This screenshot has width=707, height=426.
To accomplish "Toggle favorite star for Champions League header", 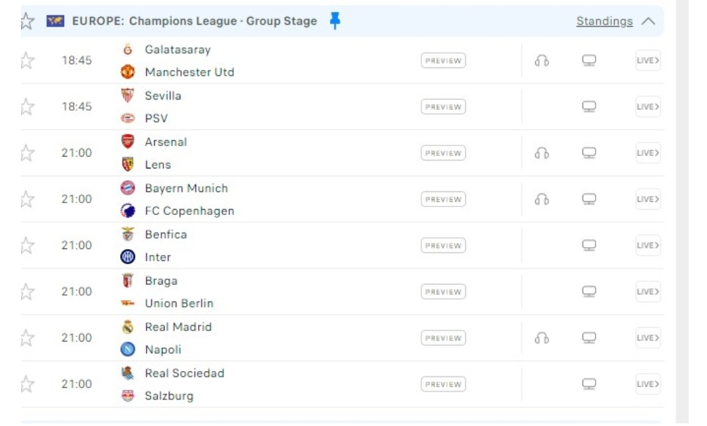I will 27,21.
